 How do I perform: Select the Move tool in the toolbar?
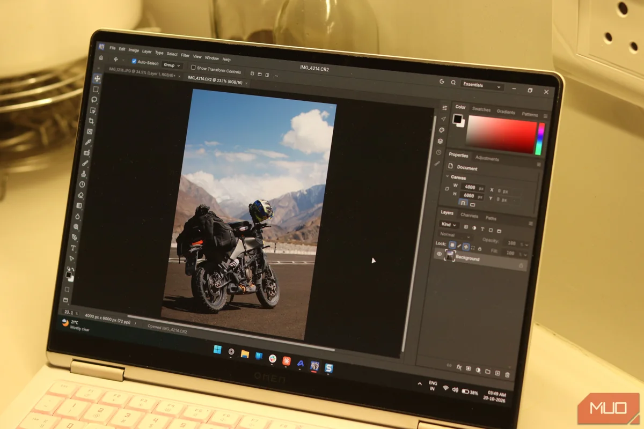(97, 78)
